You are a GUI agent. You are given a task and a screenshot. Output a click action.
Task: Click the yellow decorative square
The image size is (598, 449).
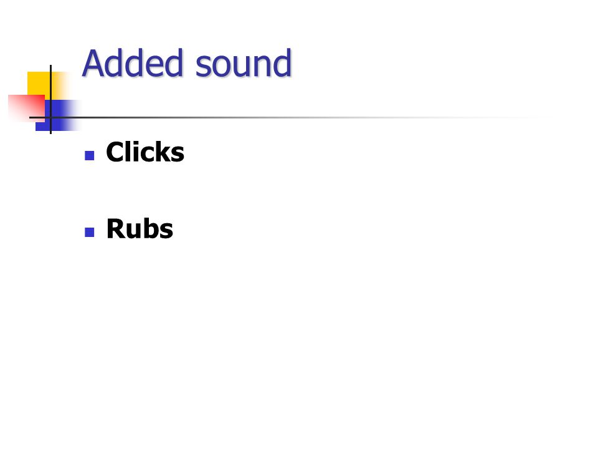click(42, 84)
